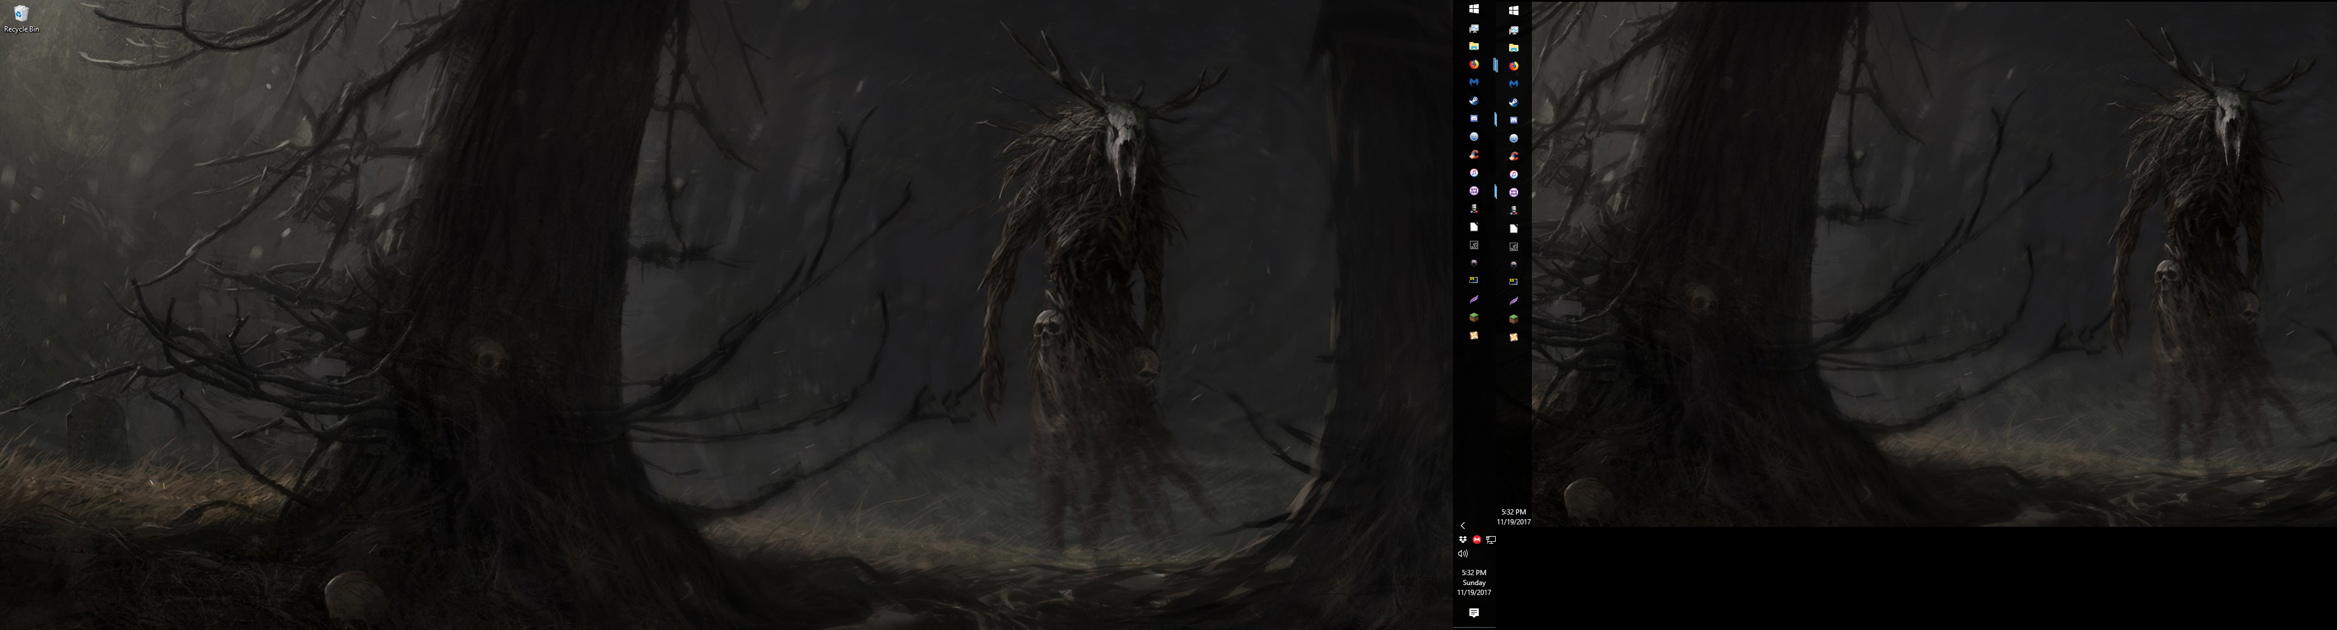Open Malwarebytes from the secondary taskbar
Viewport: 2337px width, 630px height.
1513,84
